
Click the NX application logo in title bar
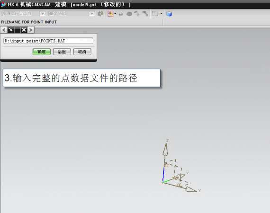coord(3,4)
